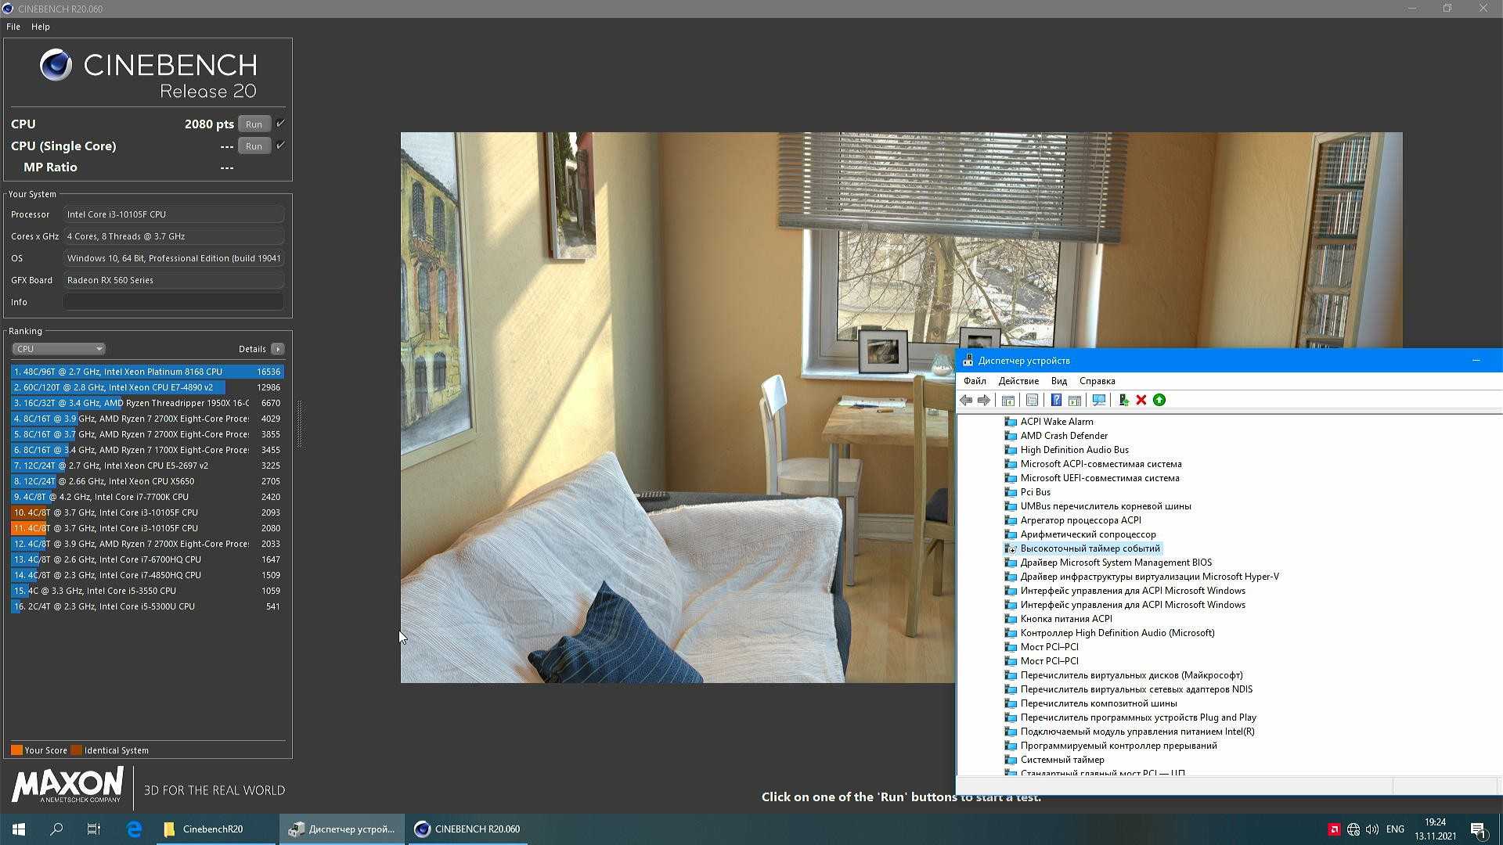The height and width of the screenshot is (845, 1503).
Task: Toggle the CPU (Single Core) checkbox
Action: [x=280, y=146]
